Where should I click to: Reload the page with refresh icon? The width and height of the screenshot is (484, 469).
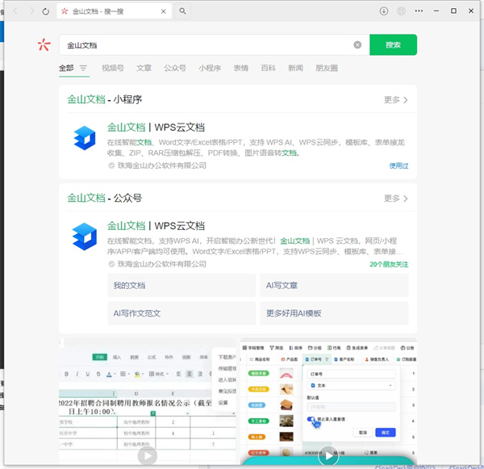(46, 11)
